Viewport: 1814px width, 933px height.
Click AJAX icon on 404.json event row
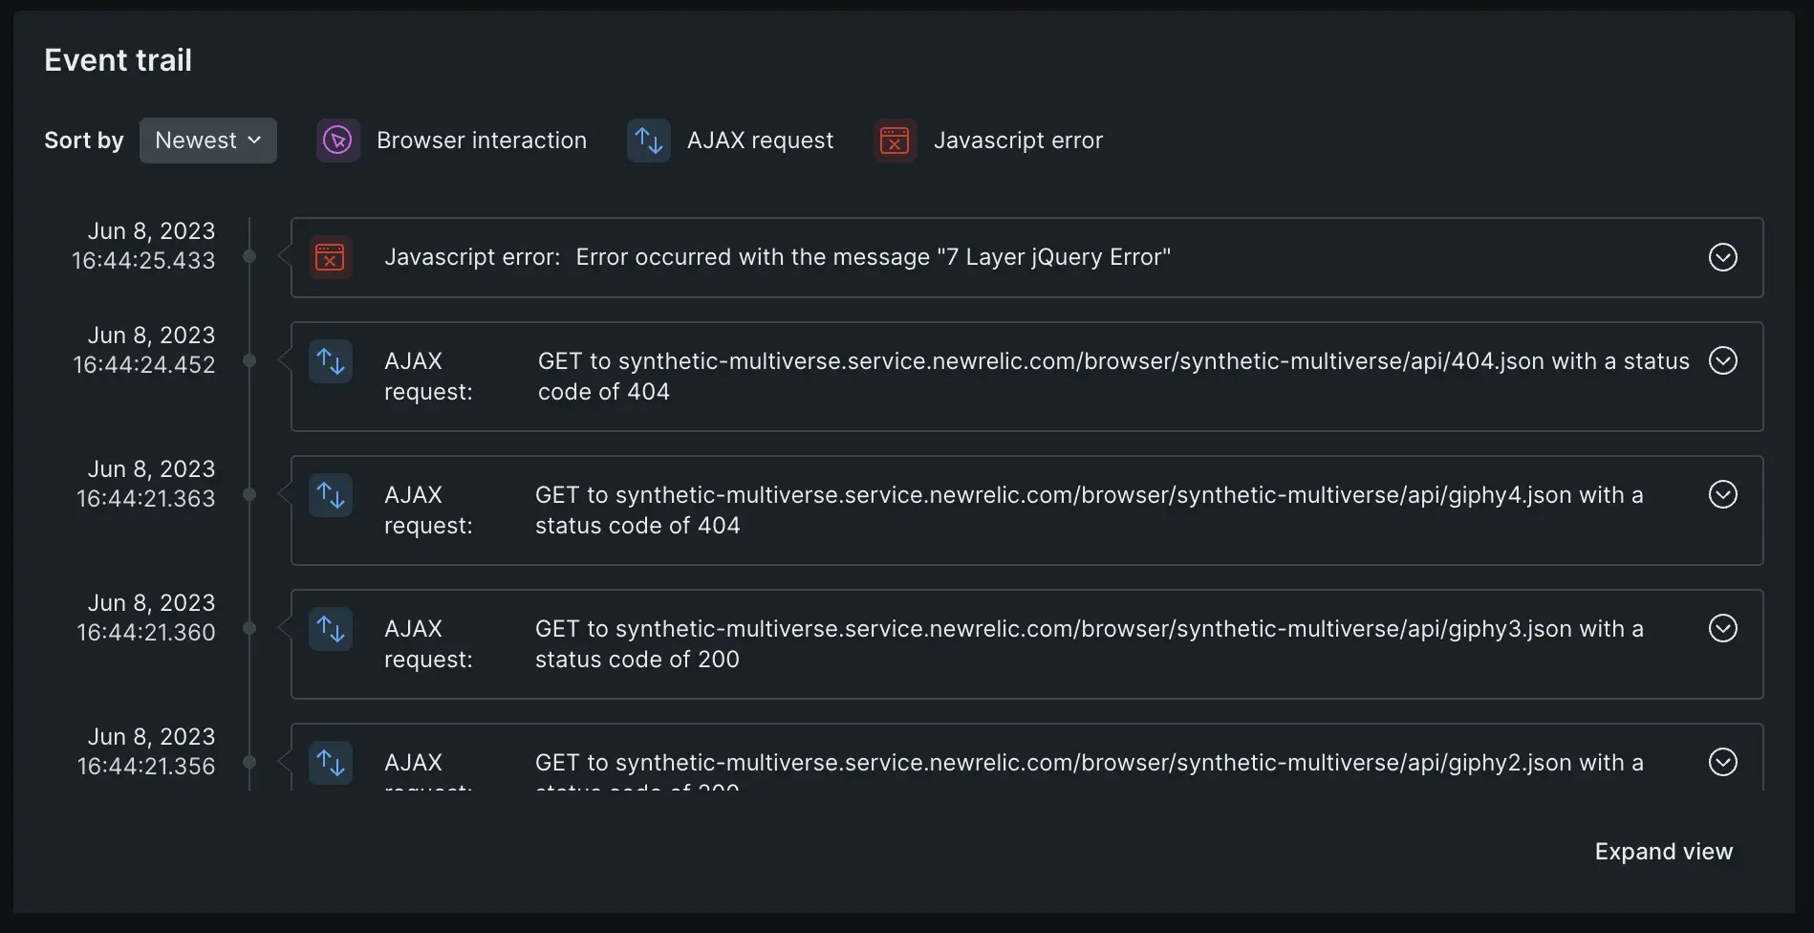click(x=330, y=361)
